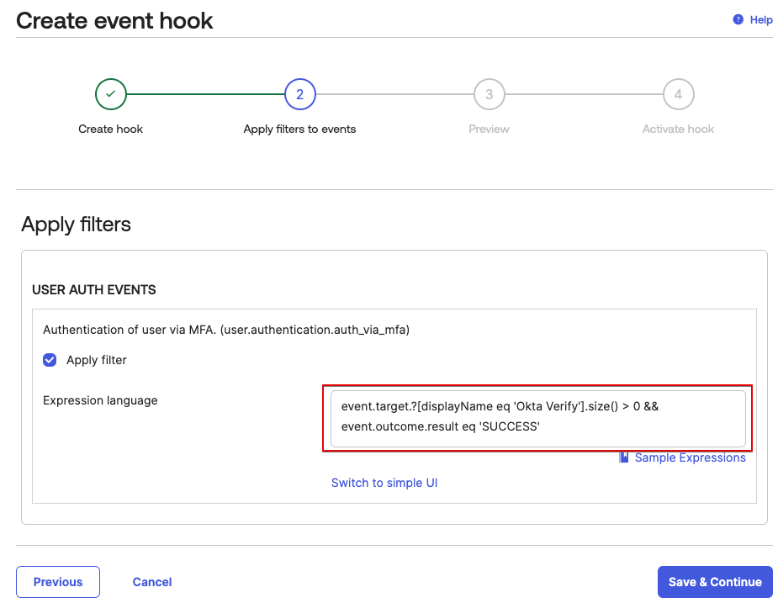778x603 pixels.
Task: Uncheck the Apply filter checkbox
Action: [x=50, y=360]
